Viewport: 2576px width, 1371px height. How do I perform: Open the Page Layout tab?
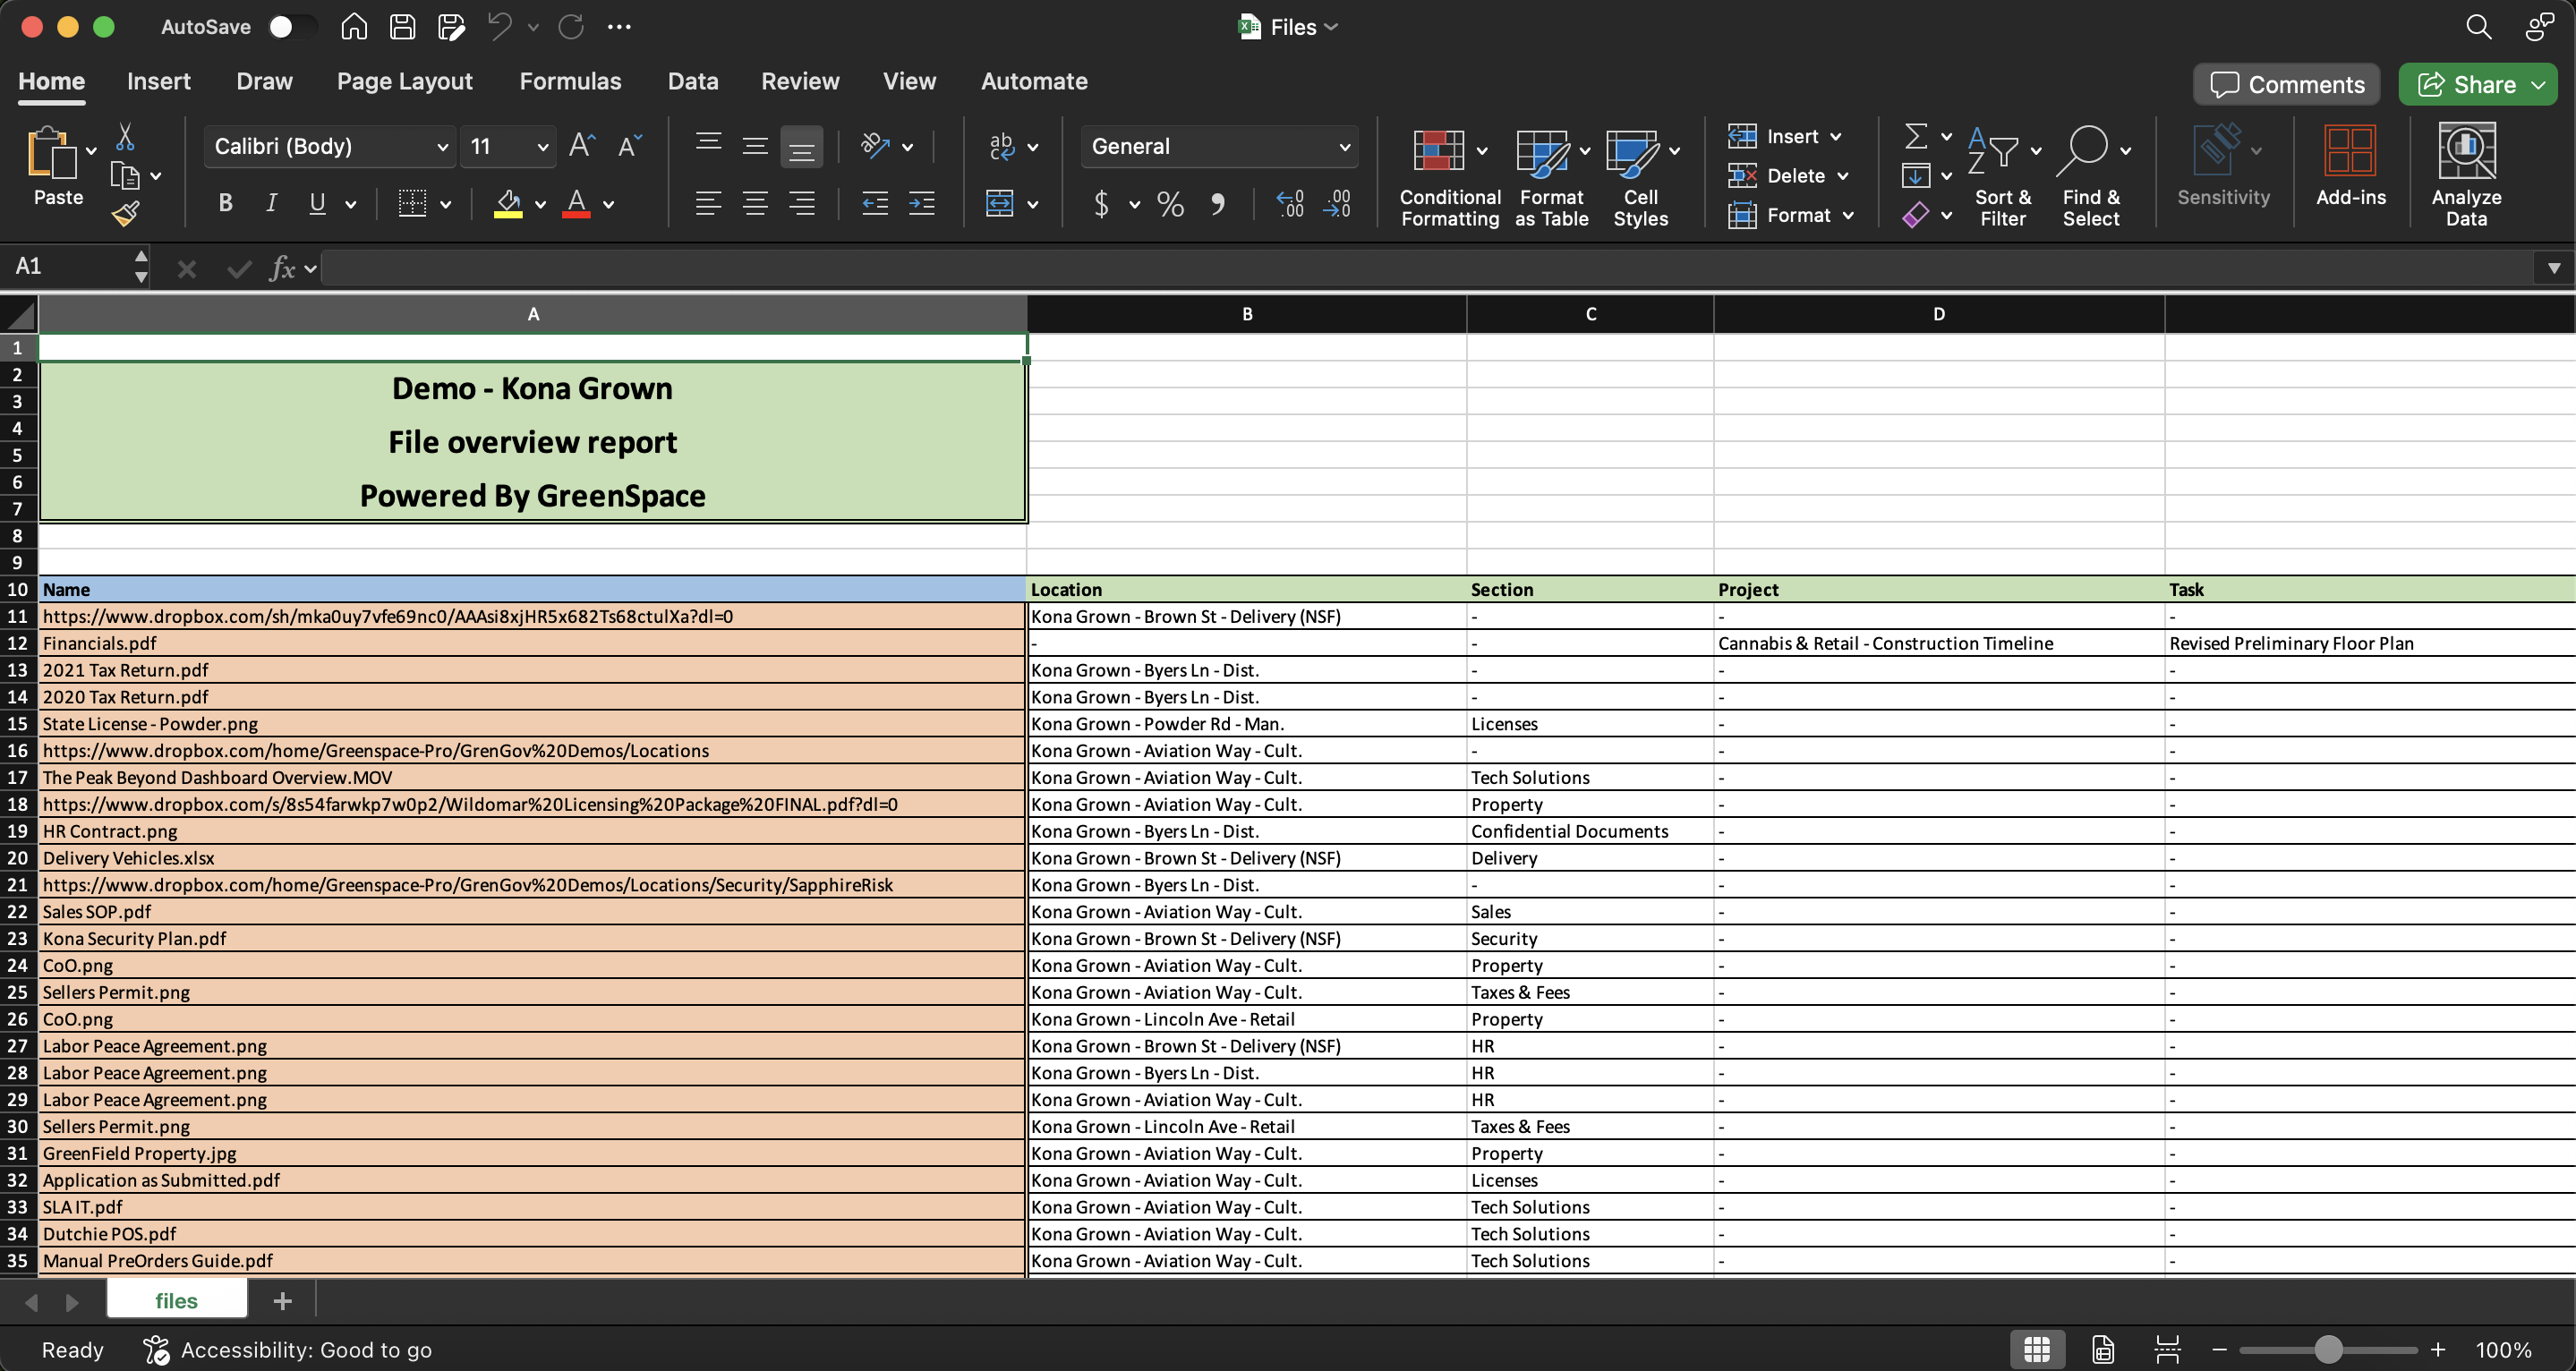[404, 81]
